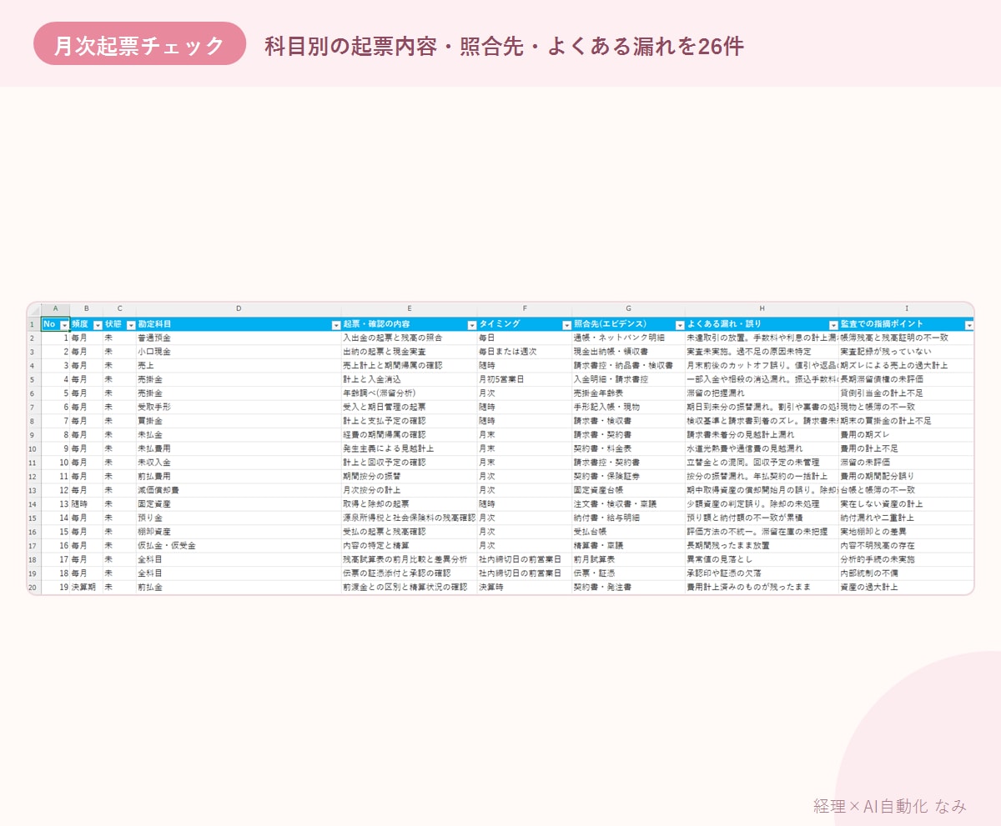Click the タイミング header cell
Viewport: 1001px width, 826px height.
(x=525, y=324)
